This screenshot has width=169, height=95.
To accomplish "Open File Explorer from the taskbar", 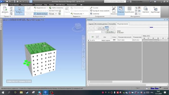I will click(21, 93).
